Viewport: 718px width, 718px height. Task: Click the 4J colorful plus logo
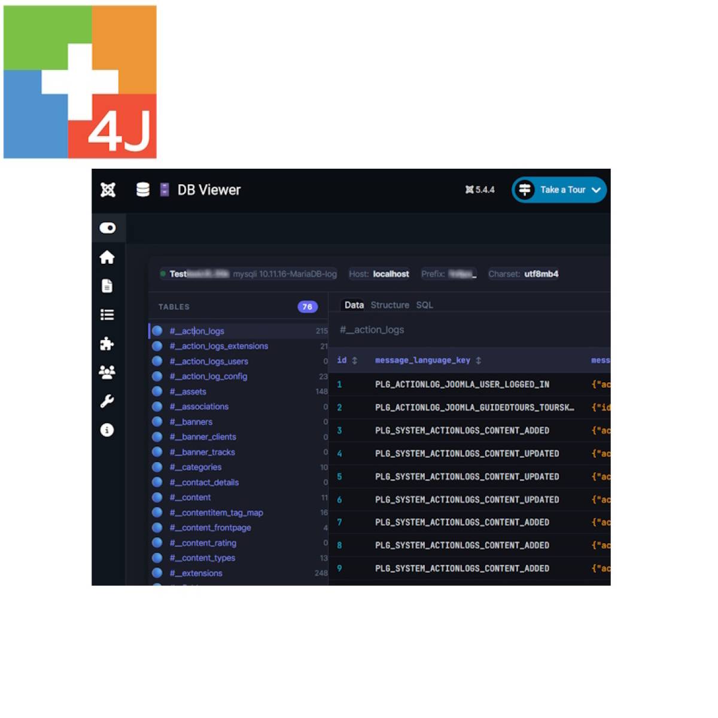point(80,82)
